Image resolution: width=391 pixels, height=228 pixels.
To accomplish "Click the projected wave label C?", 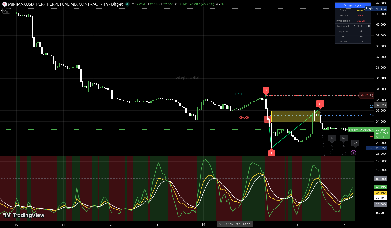I will coord(355,143).
